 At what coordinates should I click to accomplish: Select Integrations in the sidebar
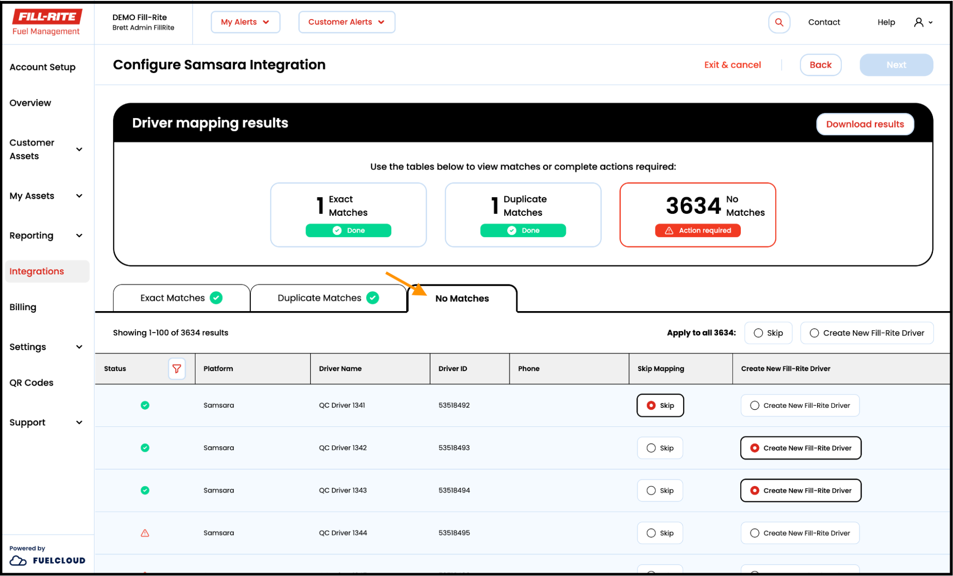(x=36, y=271)
